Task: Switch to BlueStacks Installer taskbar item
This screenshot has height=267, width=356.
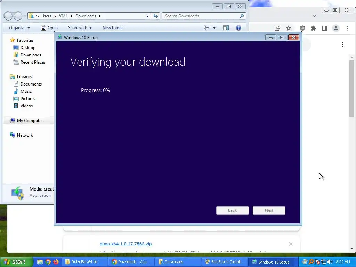Action: (224, 262)
